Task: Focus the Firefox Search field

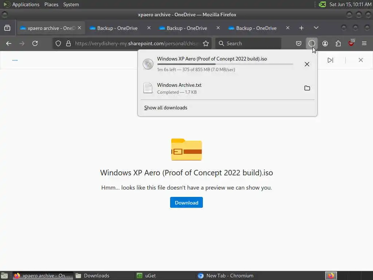Action: pyautogui.click(x=248, y=43)
